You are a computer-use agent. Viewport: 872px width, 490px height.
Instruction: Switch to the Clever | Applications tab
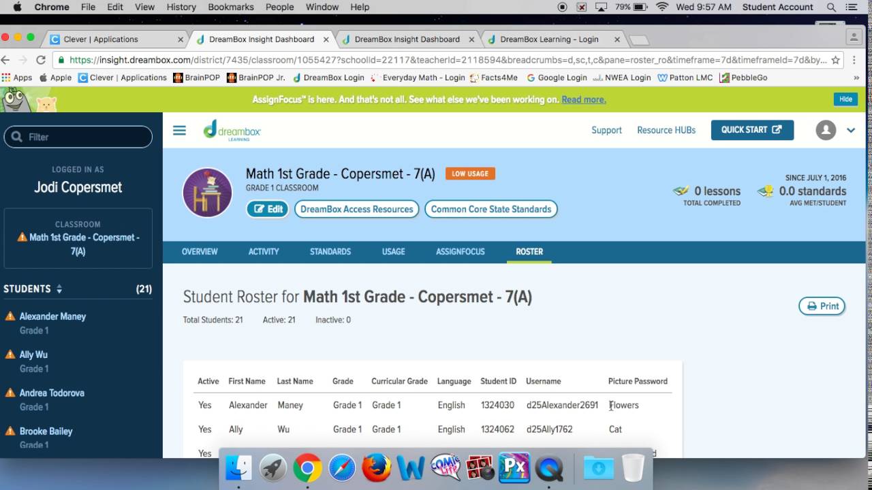point(100,39)
